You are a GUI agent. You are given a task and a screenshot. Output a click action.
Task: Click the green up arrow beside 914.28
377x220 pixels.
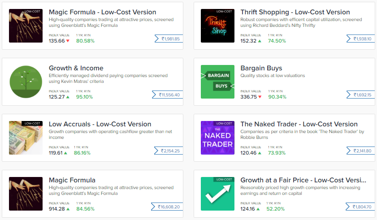click(x=68, y=209)
